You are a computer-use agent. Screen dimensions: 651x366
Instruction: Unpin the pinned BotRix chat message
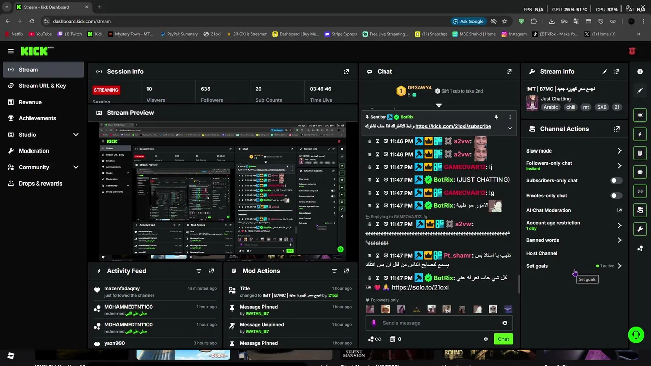[x=496, y=117]
